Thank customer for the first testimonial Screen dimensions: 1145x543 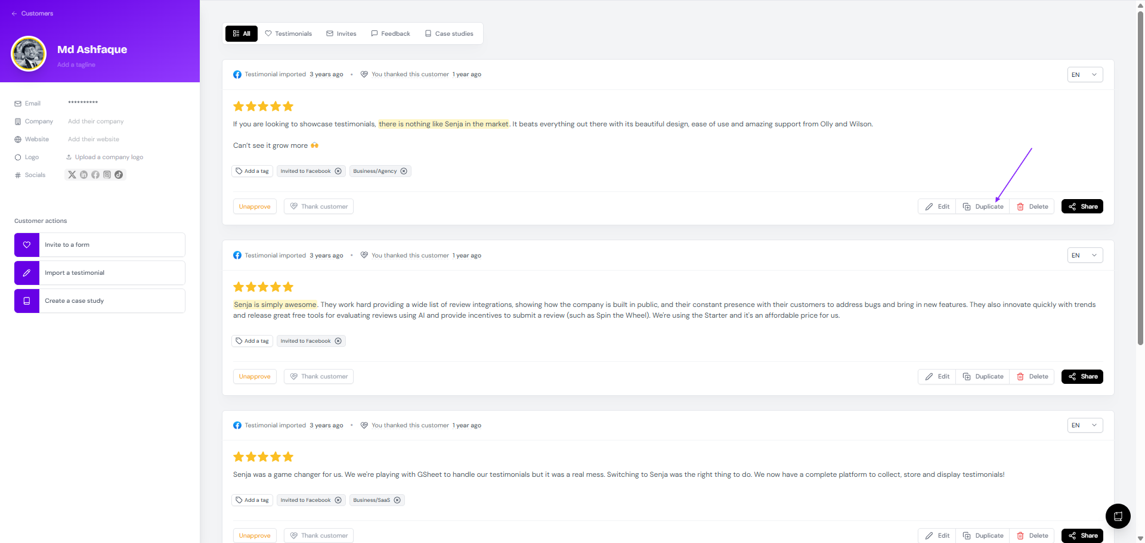tap(318, 206)
